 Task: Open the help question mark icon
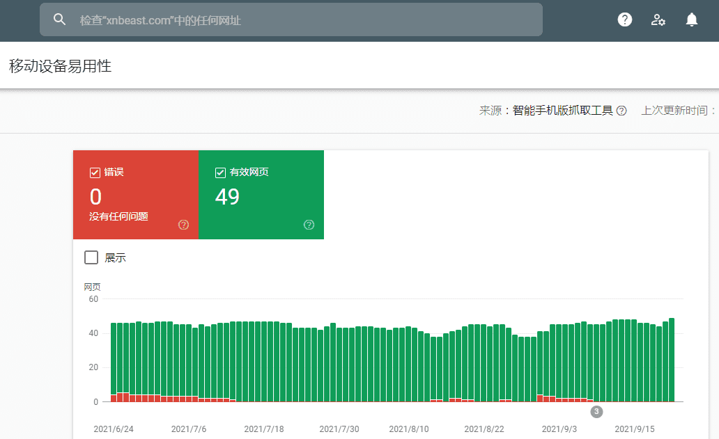(x=624, y=19)
